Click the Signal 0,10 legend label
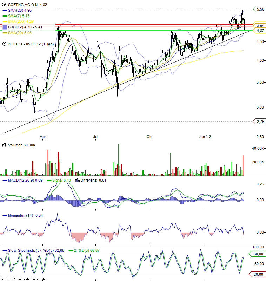 coord(61,180)
